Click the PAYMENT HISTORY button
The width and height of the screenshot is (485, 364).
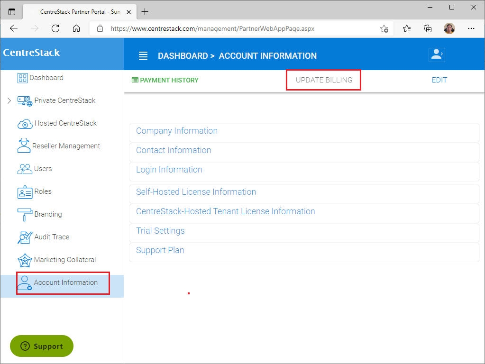[x=165, y=80]
